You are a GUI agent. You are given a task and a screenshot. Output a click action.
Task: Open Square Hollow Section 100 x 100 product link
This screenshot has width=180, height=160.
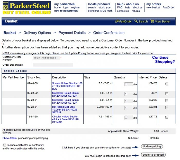click(x=67, y=86)
